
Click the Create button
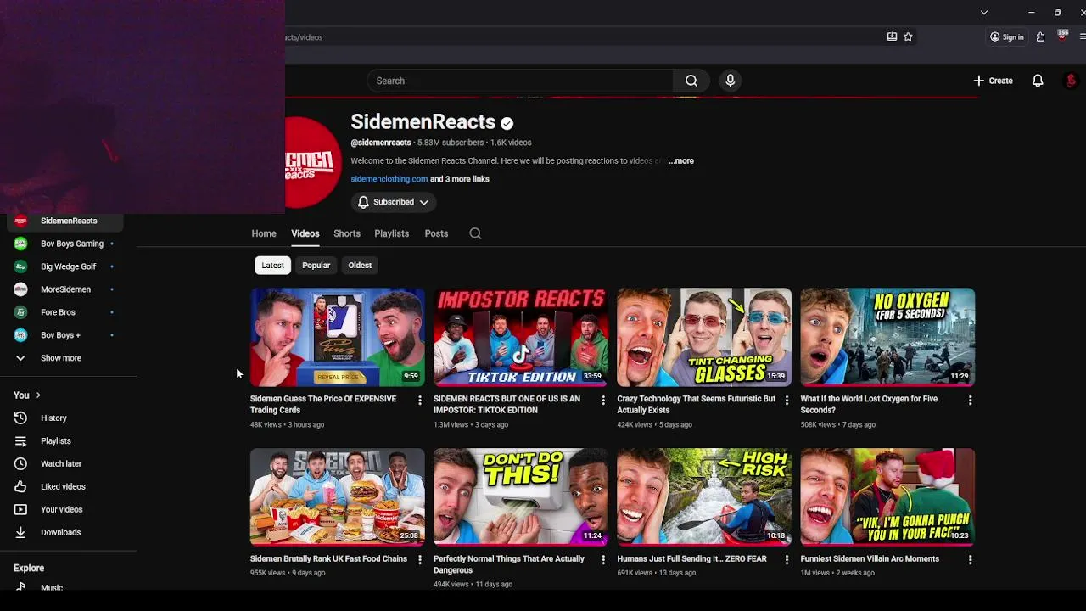click(x=993, y=81)
